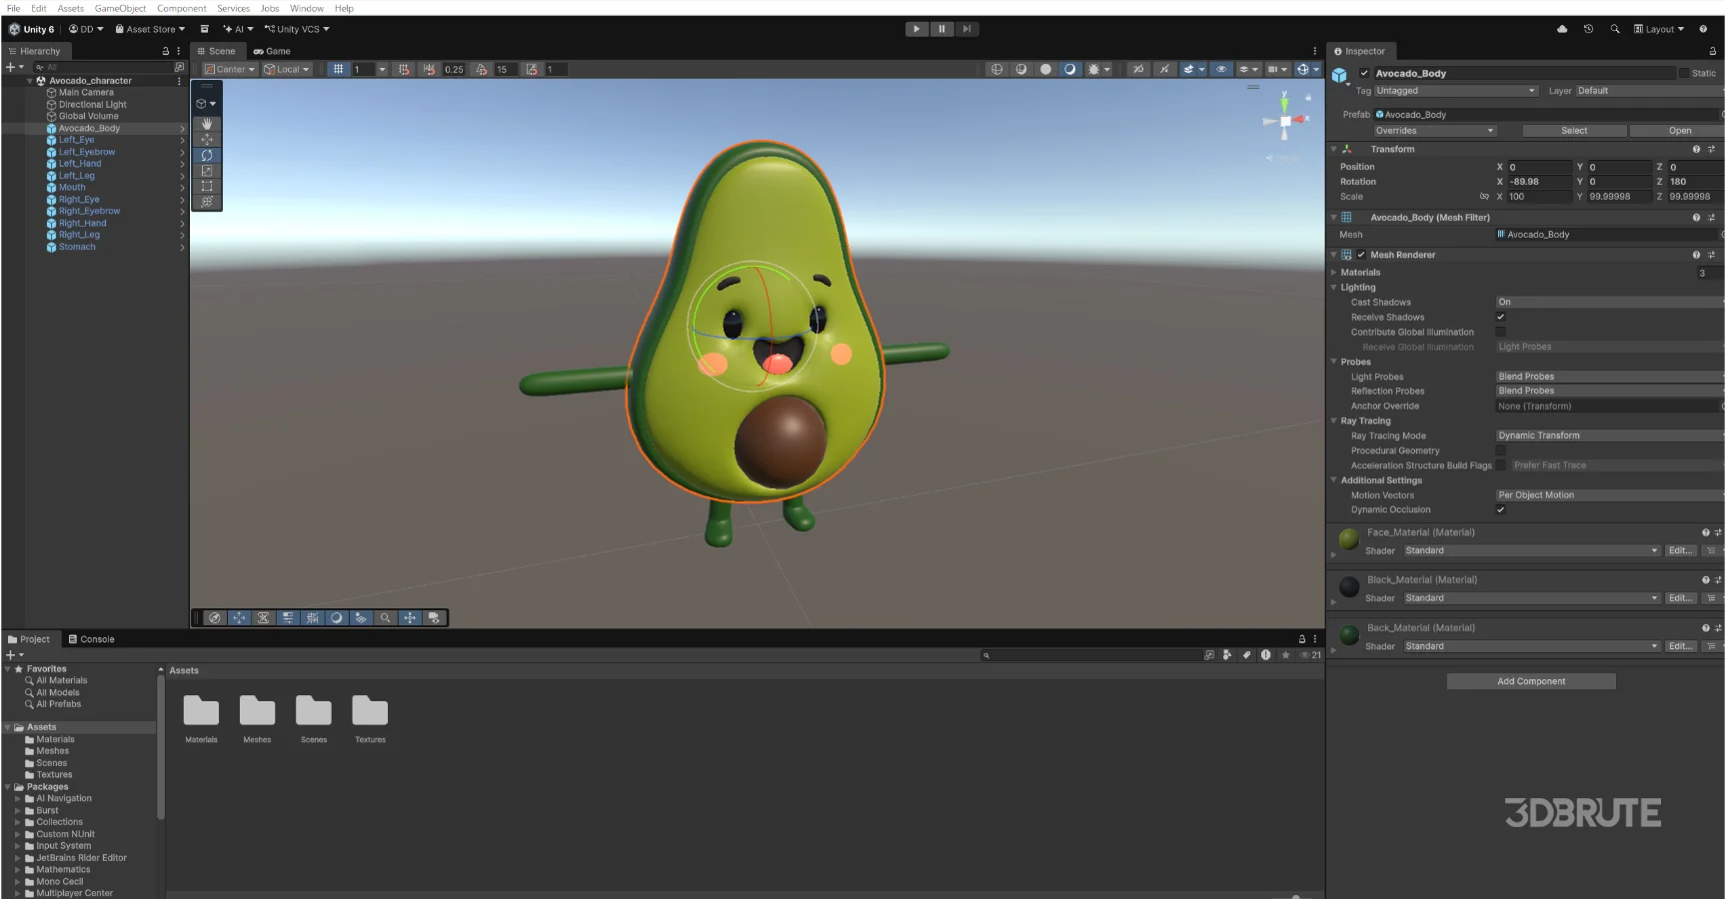
Task: Select the Rect transform tool
Action: (207, 186)
